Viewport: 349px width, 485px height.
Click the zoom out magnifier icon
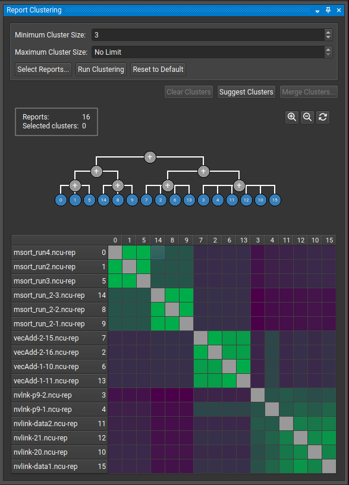[307, 117]
